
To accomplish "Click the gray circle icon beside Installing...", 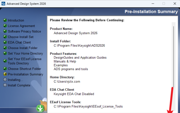I will coord(5,80).
